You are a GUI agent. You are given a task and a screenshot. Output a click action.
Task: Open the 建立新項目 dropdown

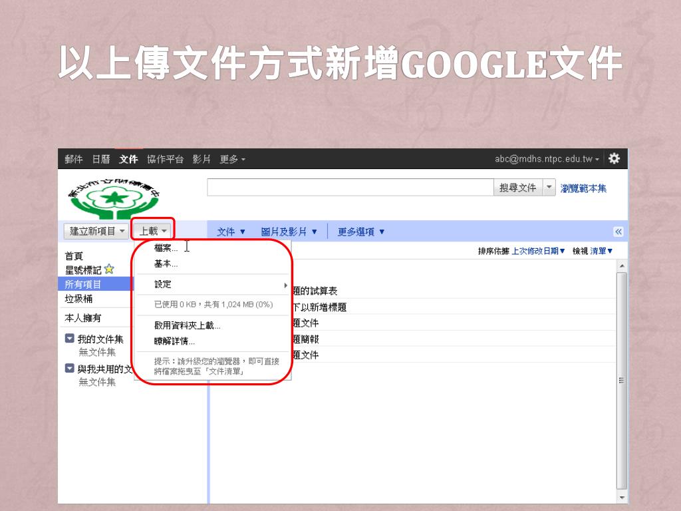point(97,231)
